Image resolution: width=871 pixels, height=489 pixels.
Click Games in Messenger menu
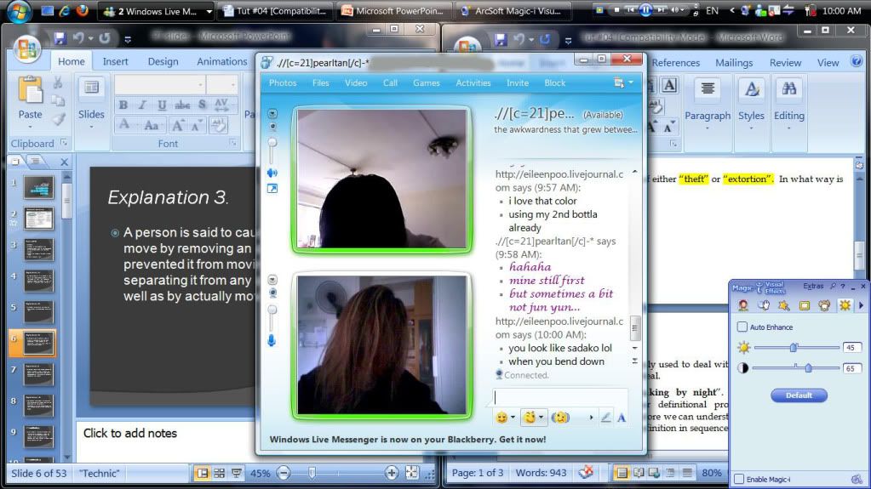click(426, 83)
